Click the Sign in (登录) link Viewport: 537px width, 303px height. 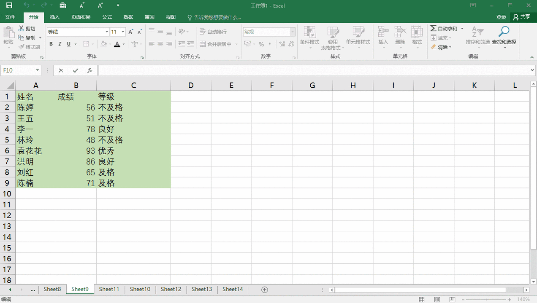[x=501, y=17]
